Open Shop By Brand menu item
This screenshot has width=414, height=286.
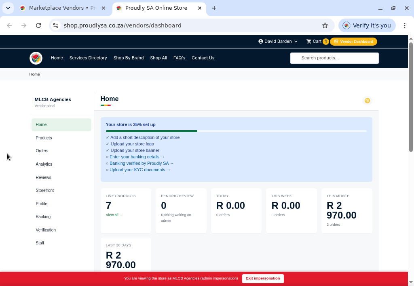click(129, 58)
